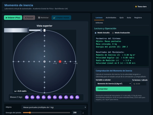The width and height of the screenshot is (153, 115).
Task: Pick the ninth 1 kg mass ball
Action: click(x=72, y=97)
